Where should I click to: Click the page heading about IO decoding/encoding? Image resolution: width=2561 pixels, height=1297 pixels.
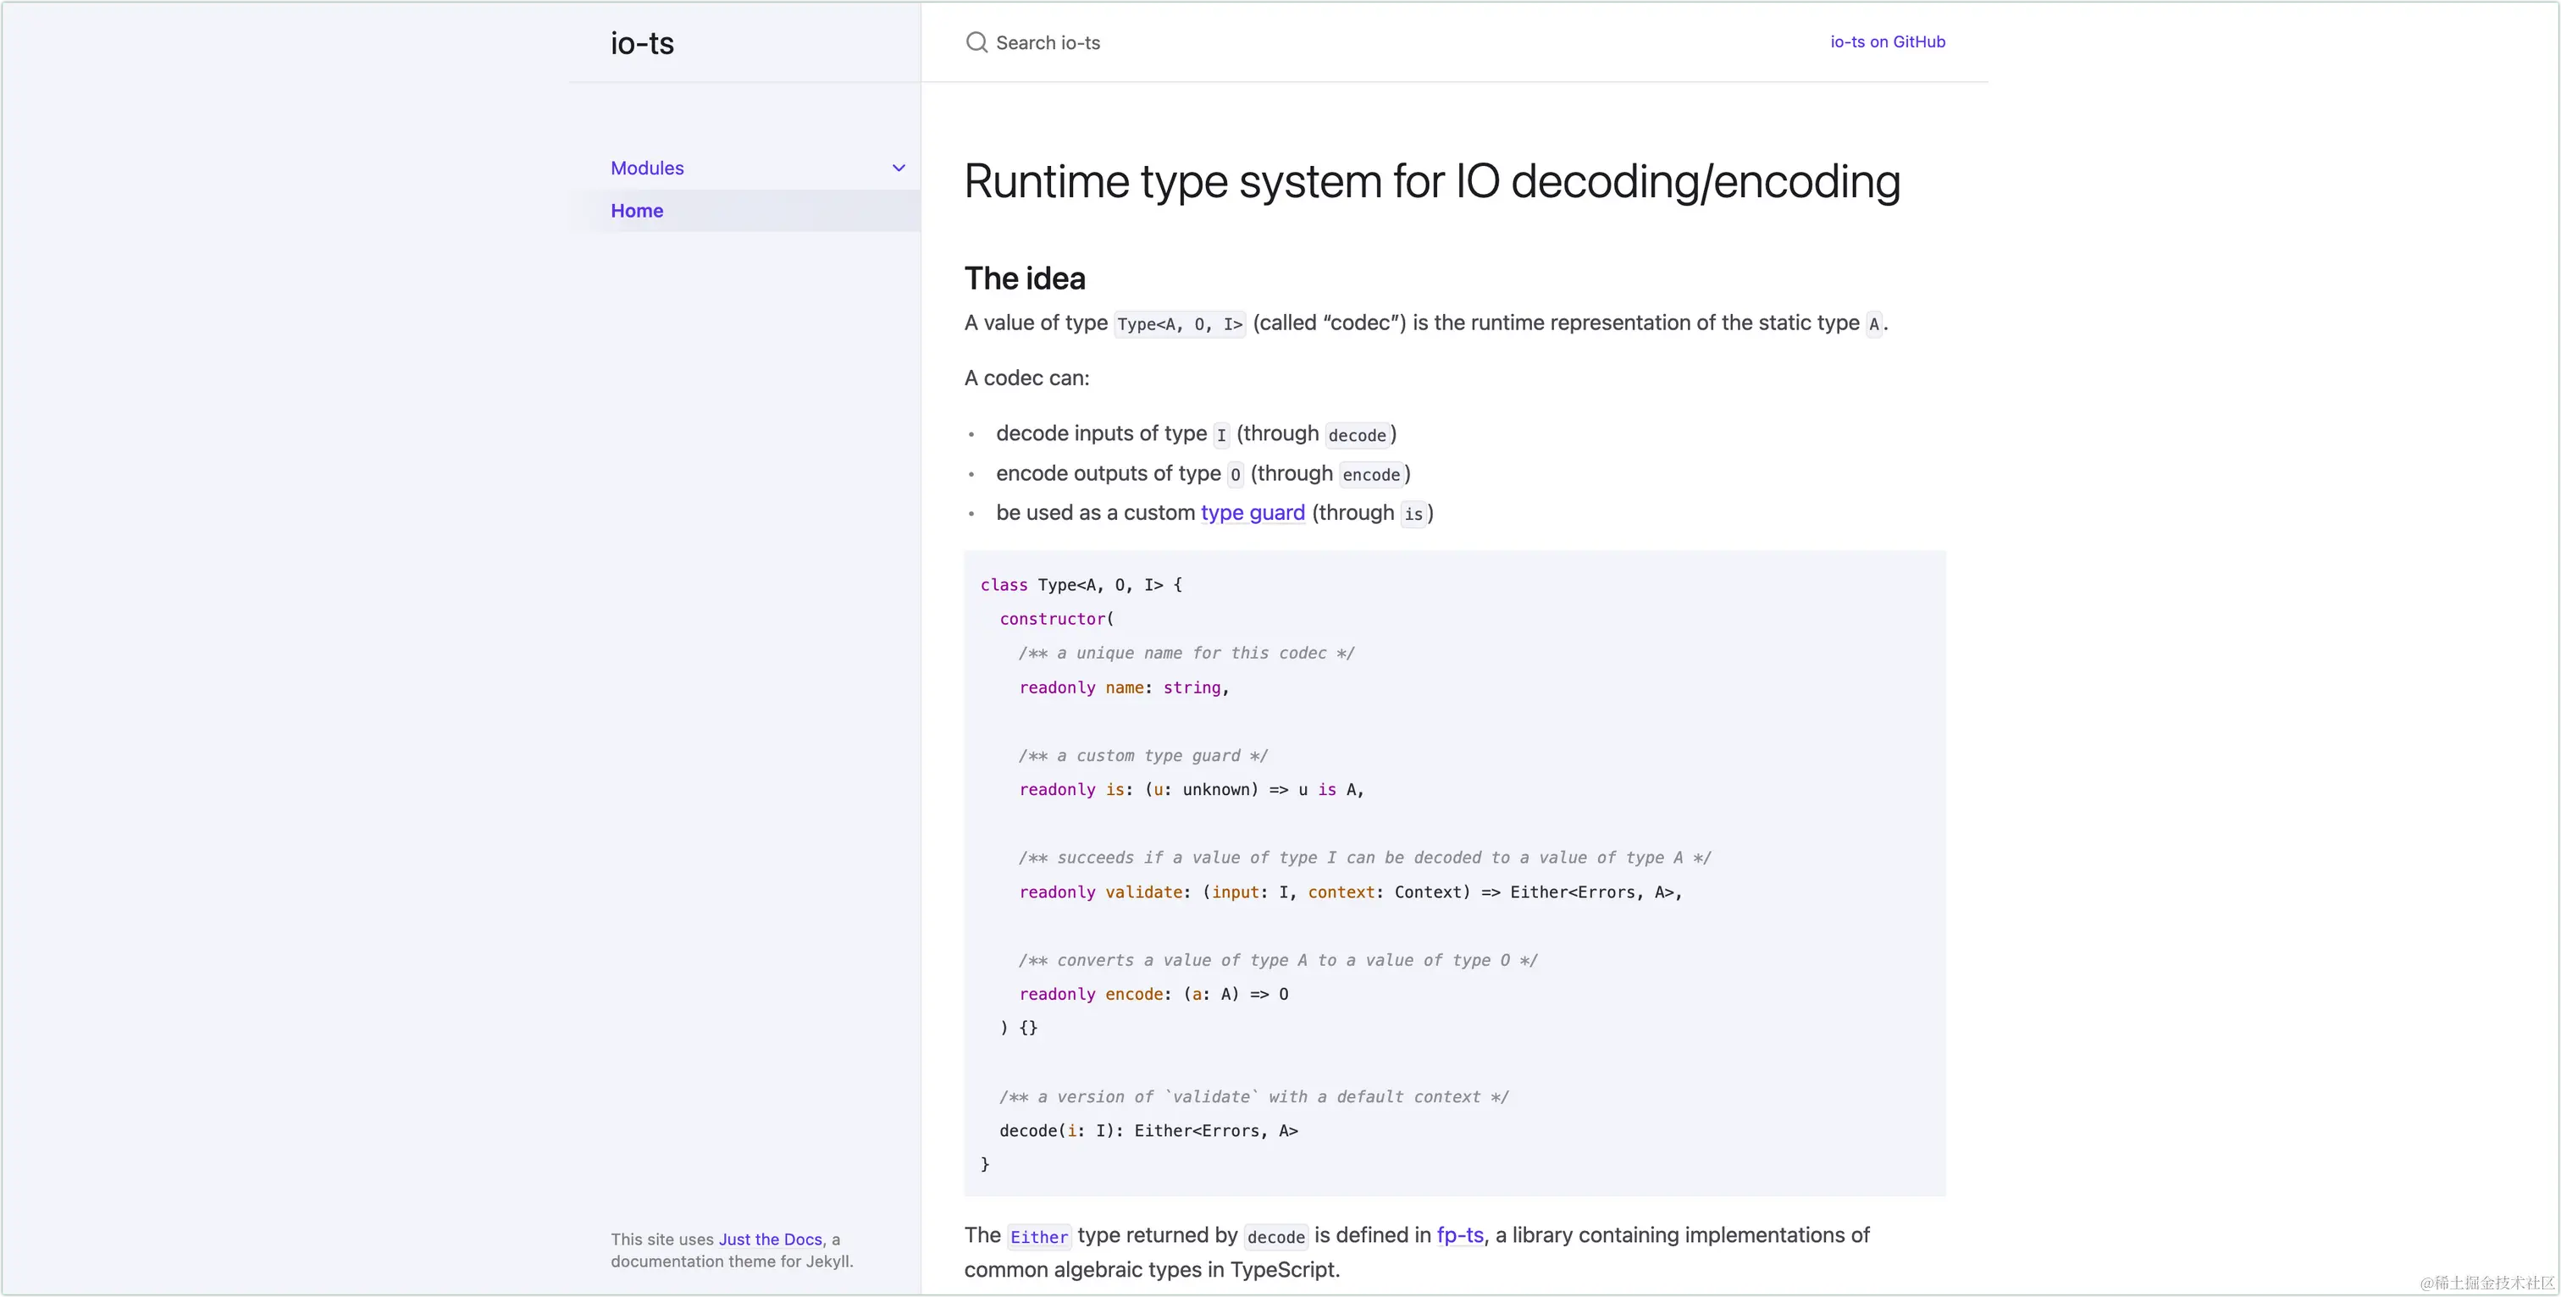[x=1431, y=182]
